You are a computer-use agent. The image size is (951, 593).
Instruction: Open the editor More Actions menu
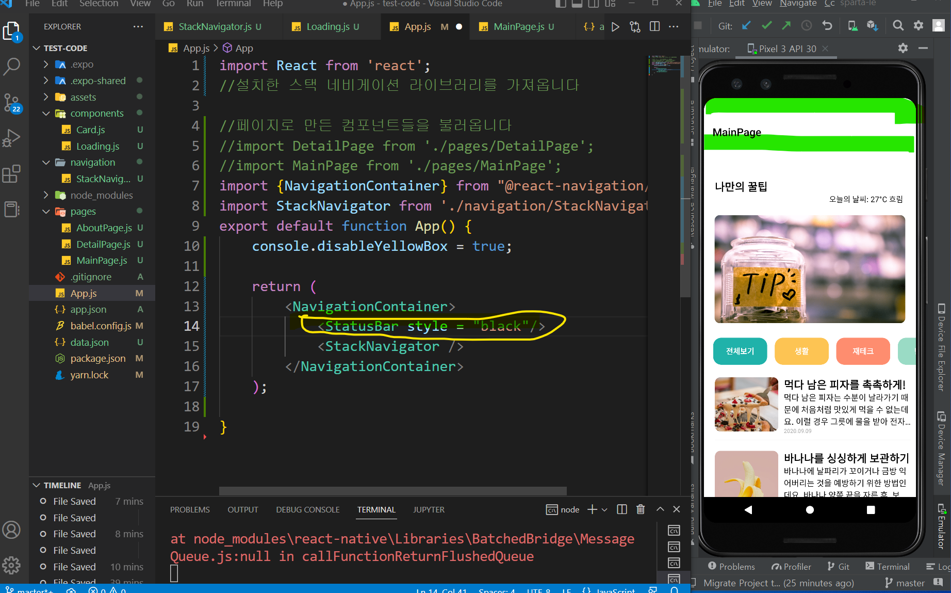(674, 26)
